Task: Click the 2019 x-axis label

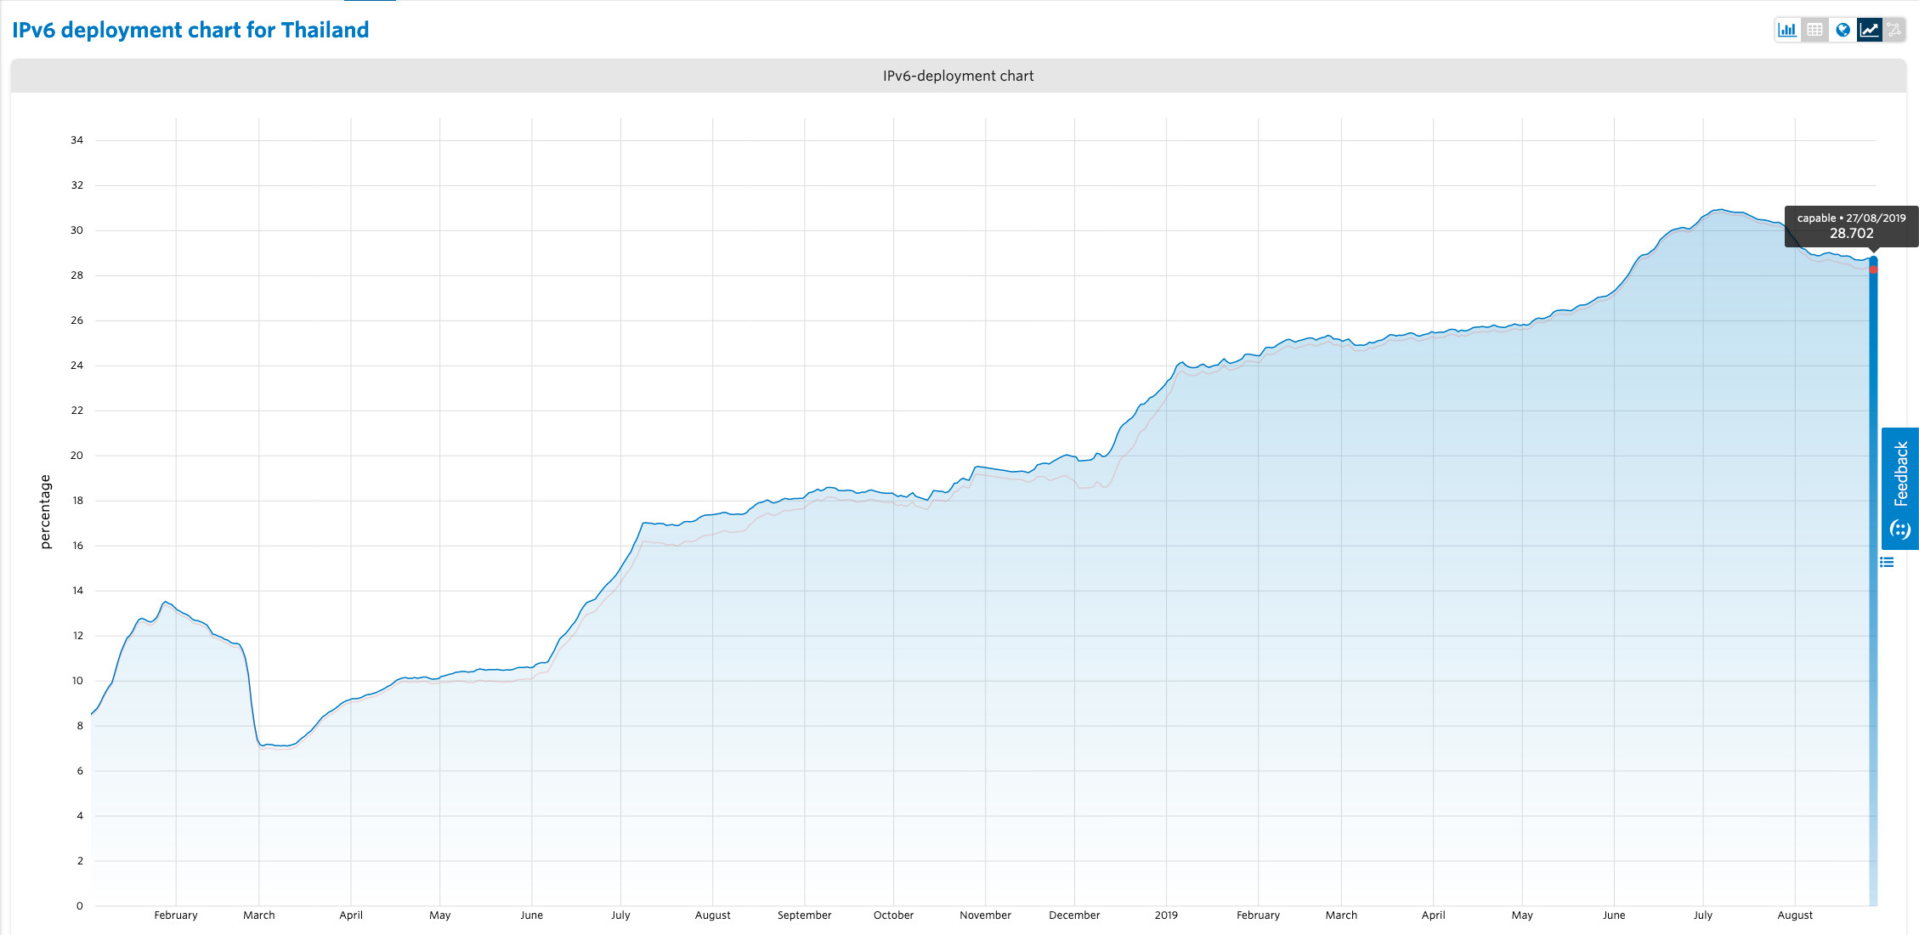Action: click(1166, 915)
